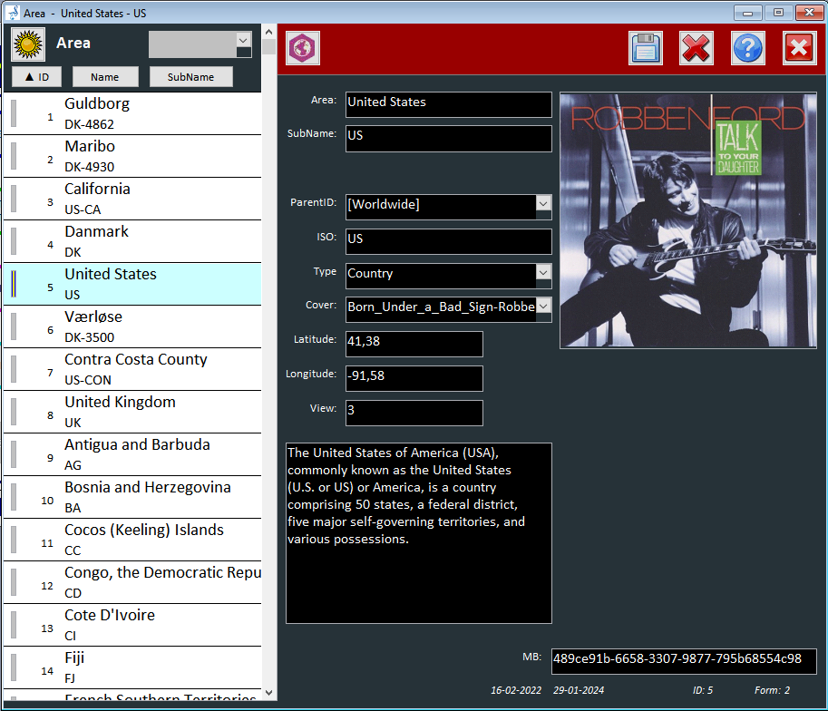
Task: Click the application icon in the title bar
Action: click(13, 13)
